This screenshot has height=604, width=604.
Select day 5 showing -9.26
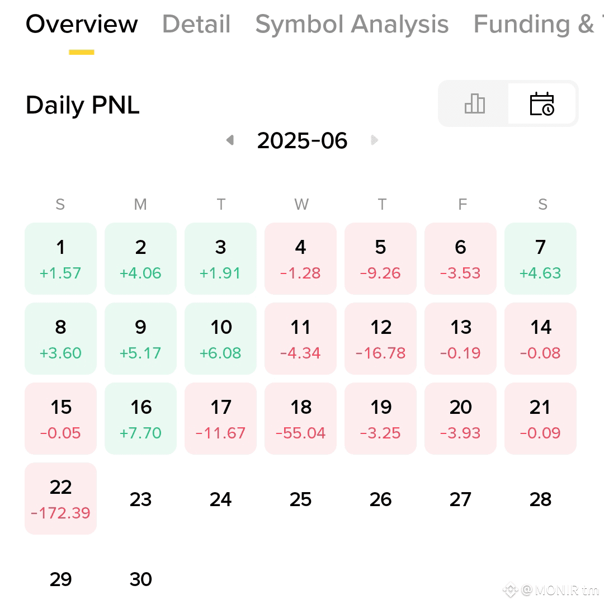(x=381, y=258)
